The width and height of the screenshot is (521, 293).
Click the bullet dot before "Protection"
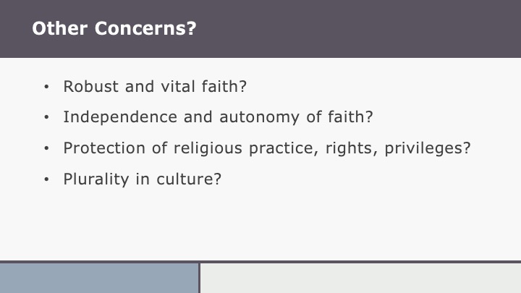point(47,148)
